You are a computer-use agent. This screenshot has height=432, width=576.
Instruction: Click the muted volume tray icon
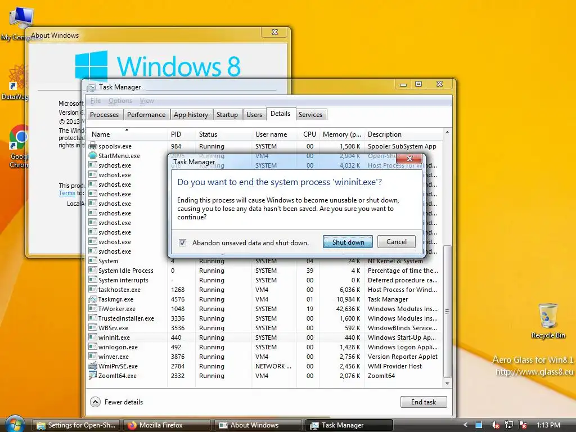495,425
